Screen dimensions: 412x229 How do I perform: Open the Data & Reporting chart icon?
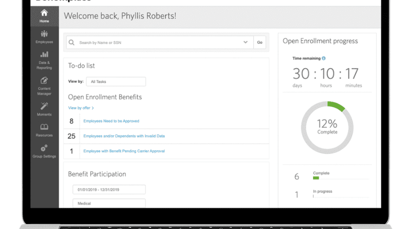44,55
